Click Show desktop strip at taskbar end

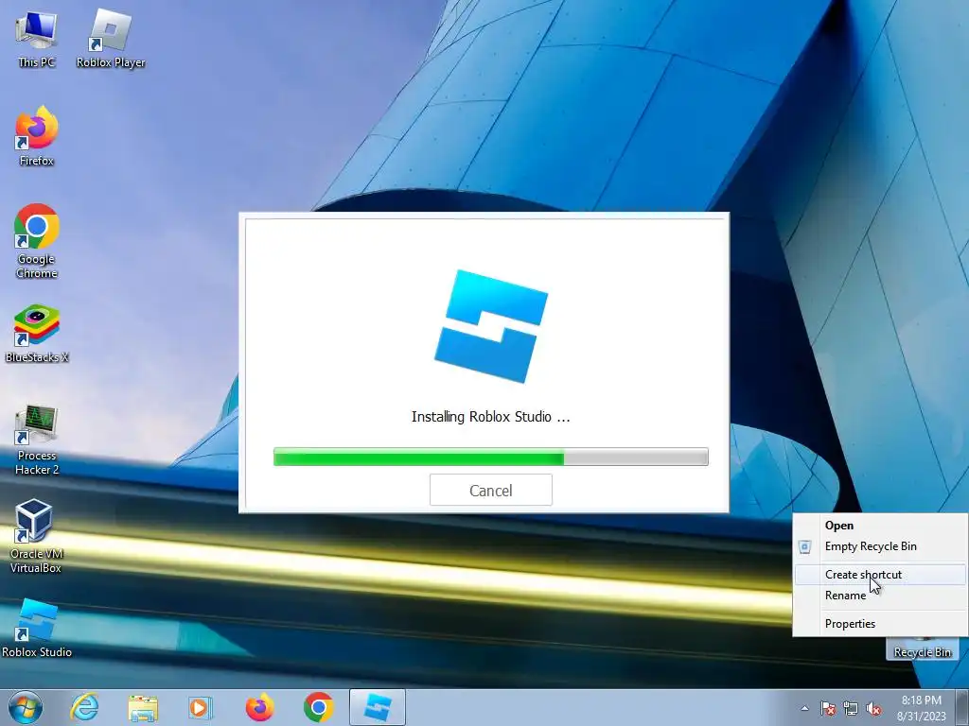click(x=962, y=707)
